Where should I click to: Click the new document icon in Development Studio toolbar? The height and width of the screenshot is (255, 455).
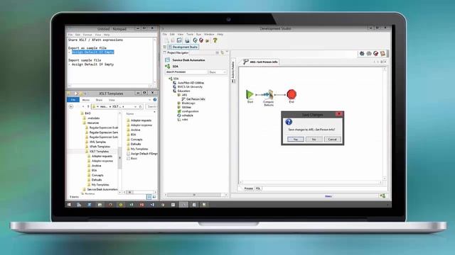167,40
